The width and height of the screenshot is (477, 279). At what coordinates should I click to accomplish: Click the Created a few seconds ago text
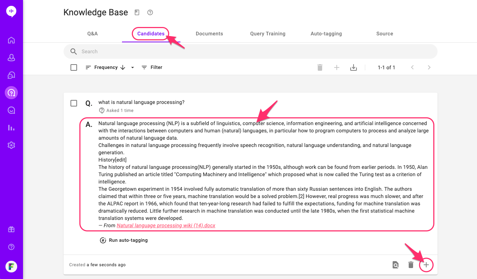pyautogui.click(x=98, y=265)
